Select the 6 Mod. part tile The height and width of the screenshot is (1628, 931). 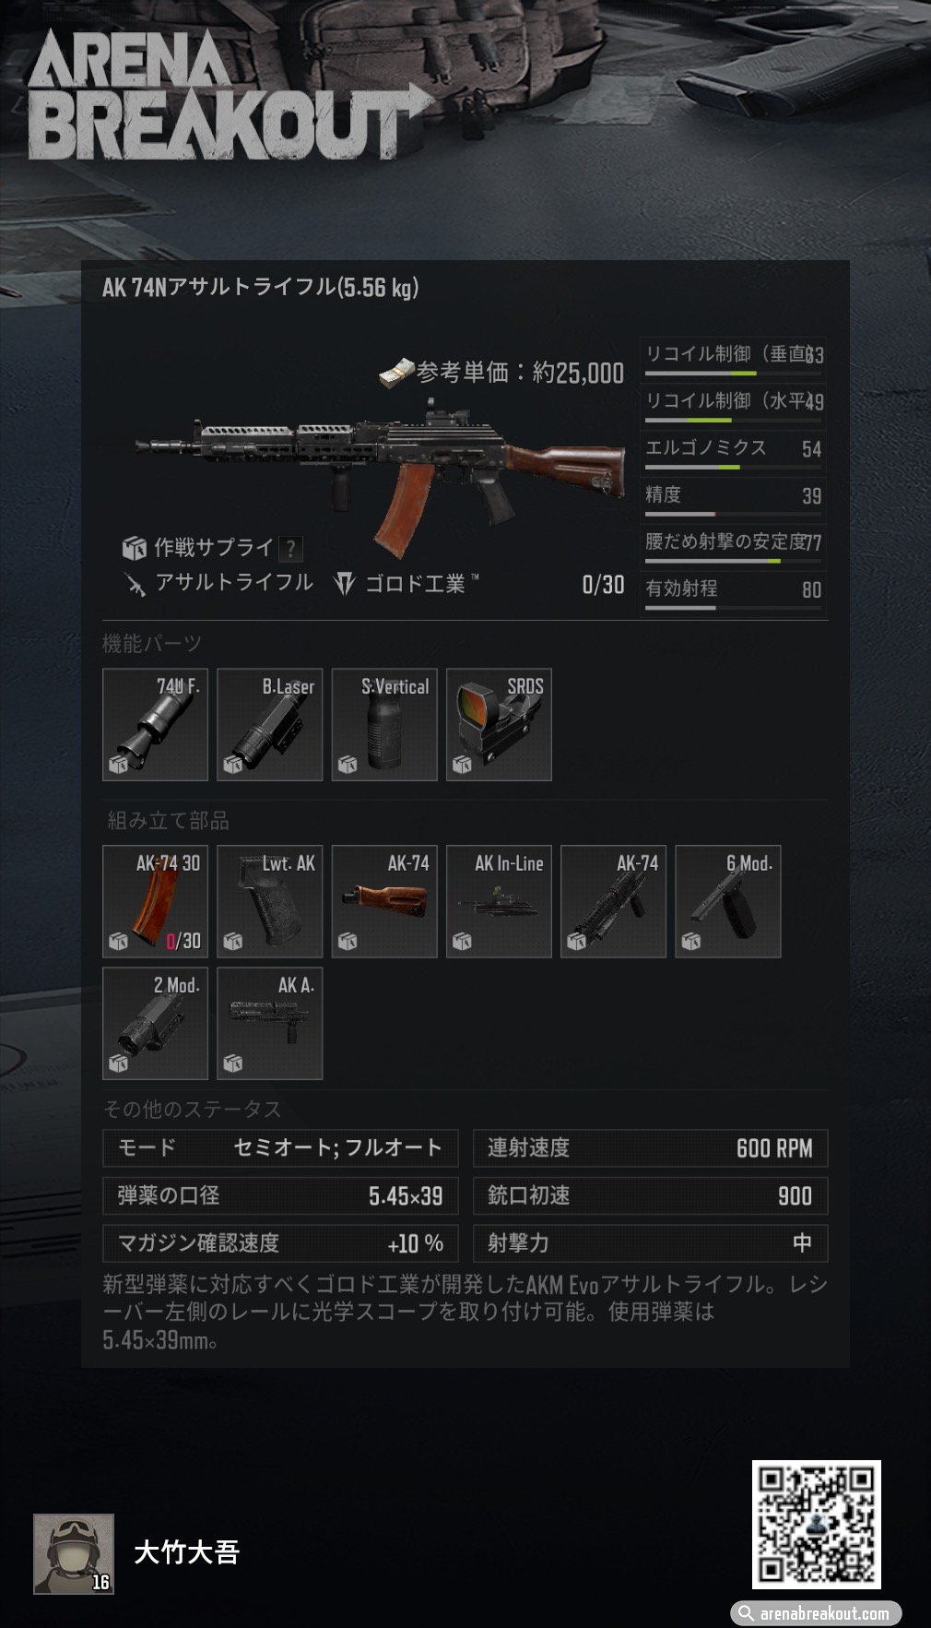728,901
